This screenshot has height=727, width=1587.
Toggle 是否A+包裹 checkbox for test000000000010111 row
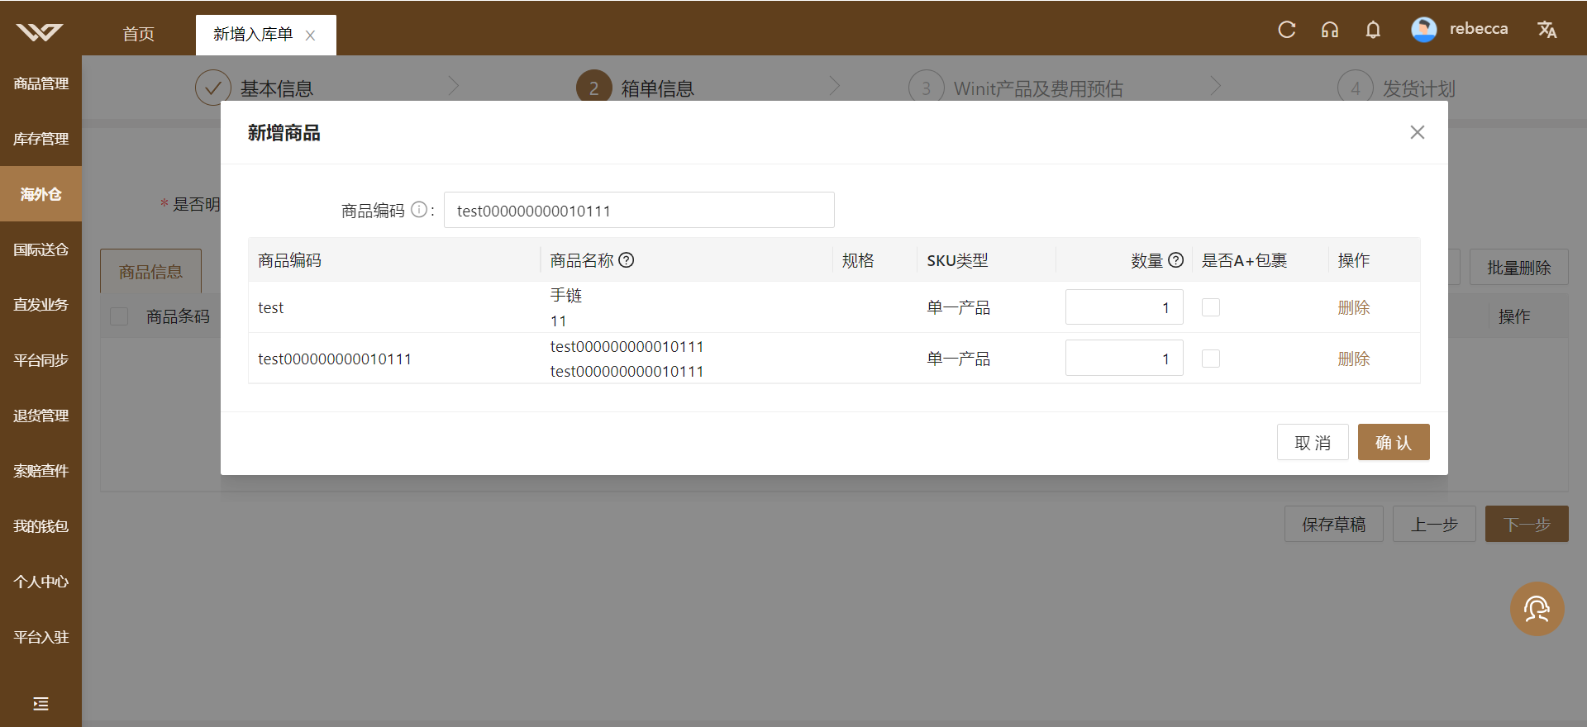pos(1211,359)
